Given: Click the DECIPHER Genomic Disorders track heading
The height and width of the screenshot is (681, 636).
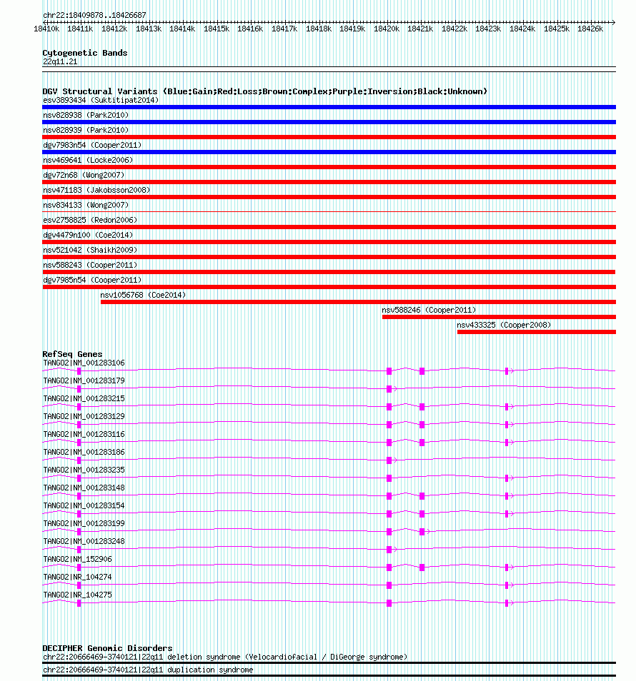Looking at the screenshot, I should point(107,648).
